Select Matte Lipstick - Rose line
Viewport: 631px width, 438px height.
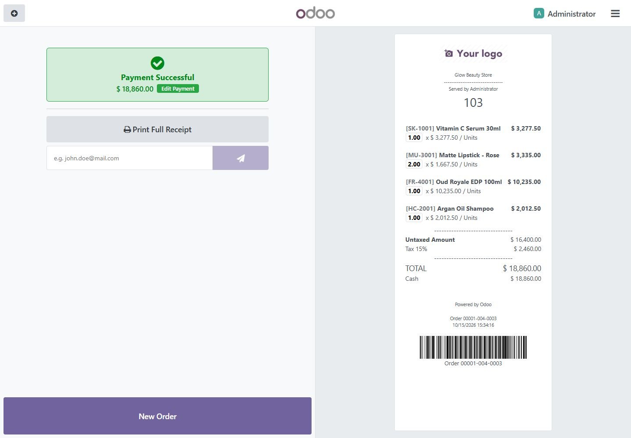(473, 159)
